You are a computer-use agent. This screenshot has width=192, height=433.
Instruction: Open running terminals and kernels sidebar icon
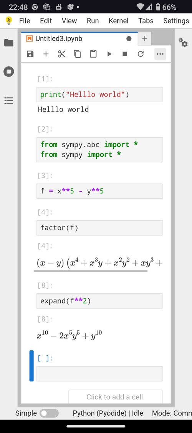click(8, 72)
